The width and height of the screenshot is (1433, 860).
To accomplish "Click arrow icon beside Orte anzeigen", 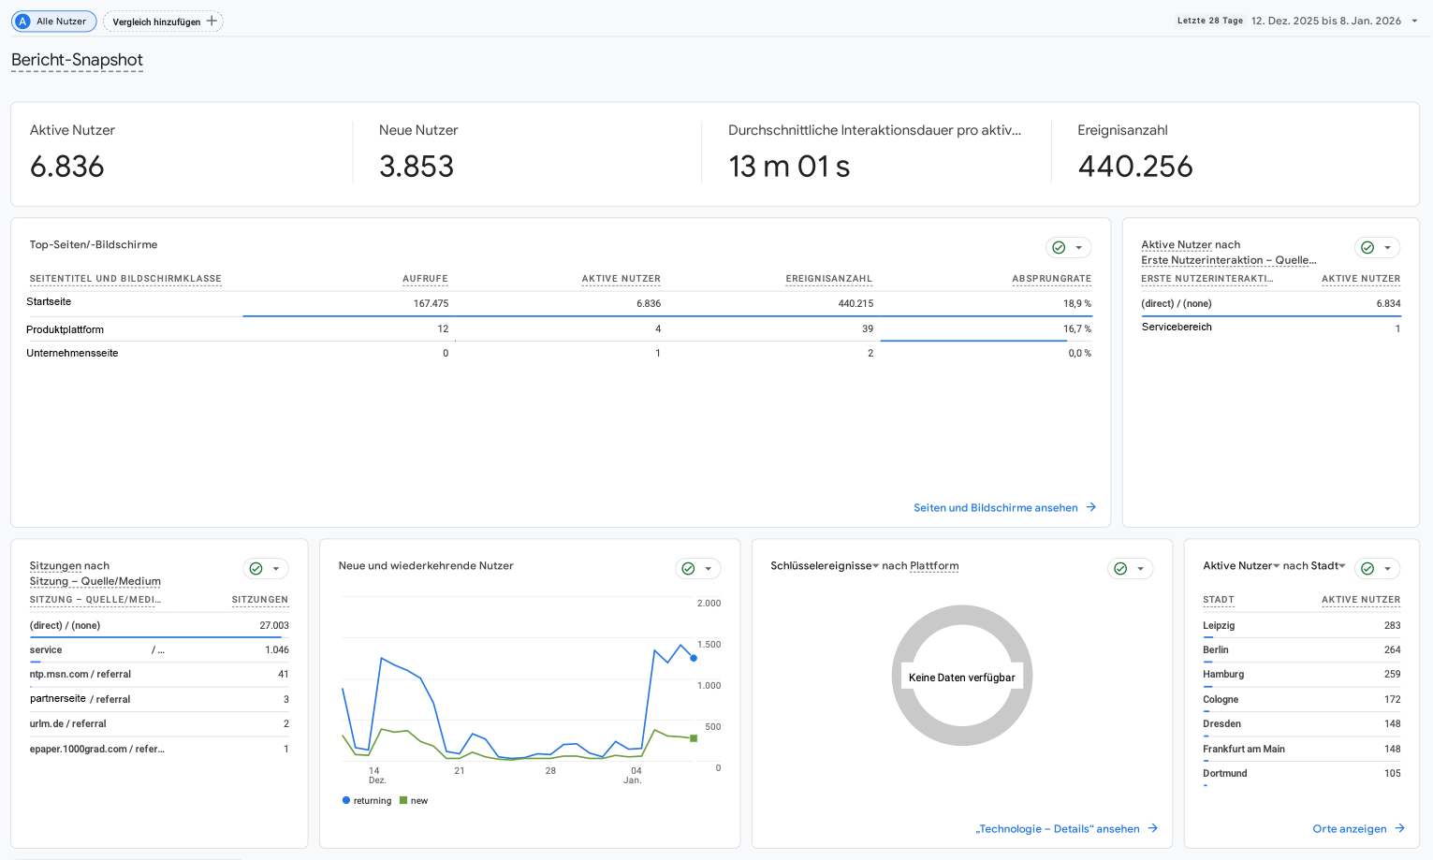I will click(x=1400, y=828).
